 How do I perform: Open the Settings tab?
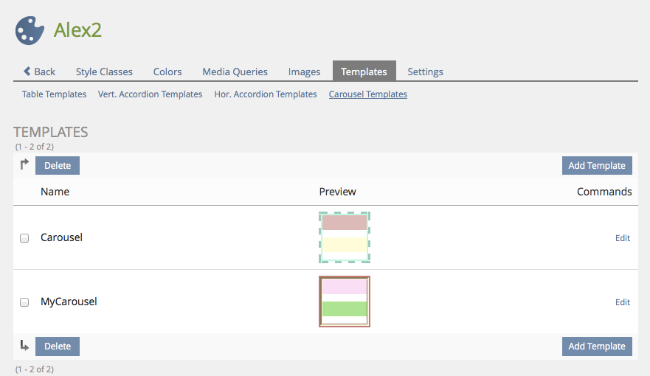(425, 72)
